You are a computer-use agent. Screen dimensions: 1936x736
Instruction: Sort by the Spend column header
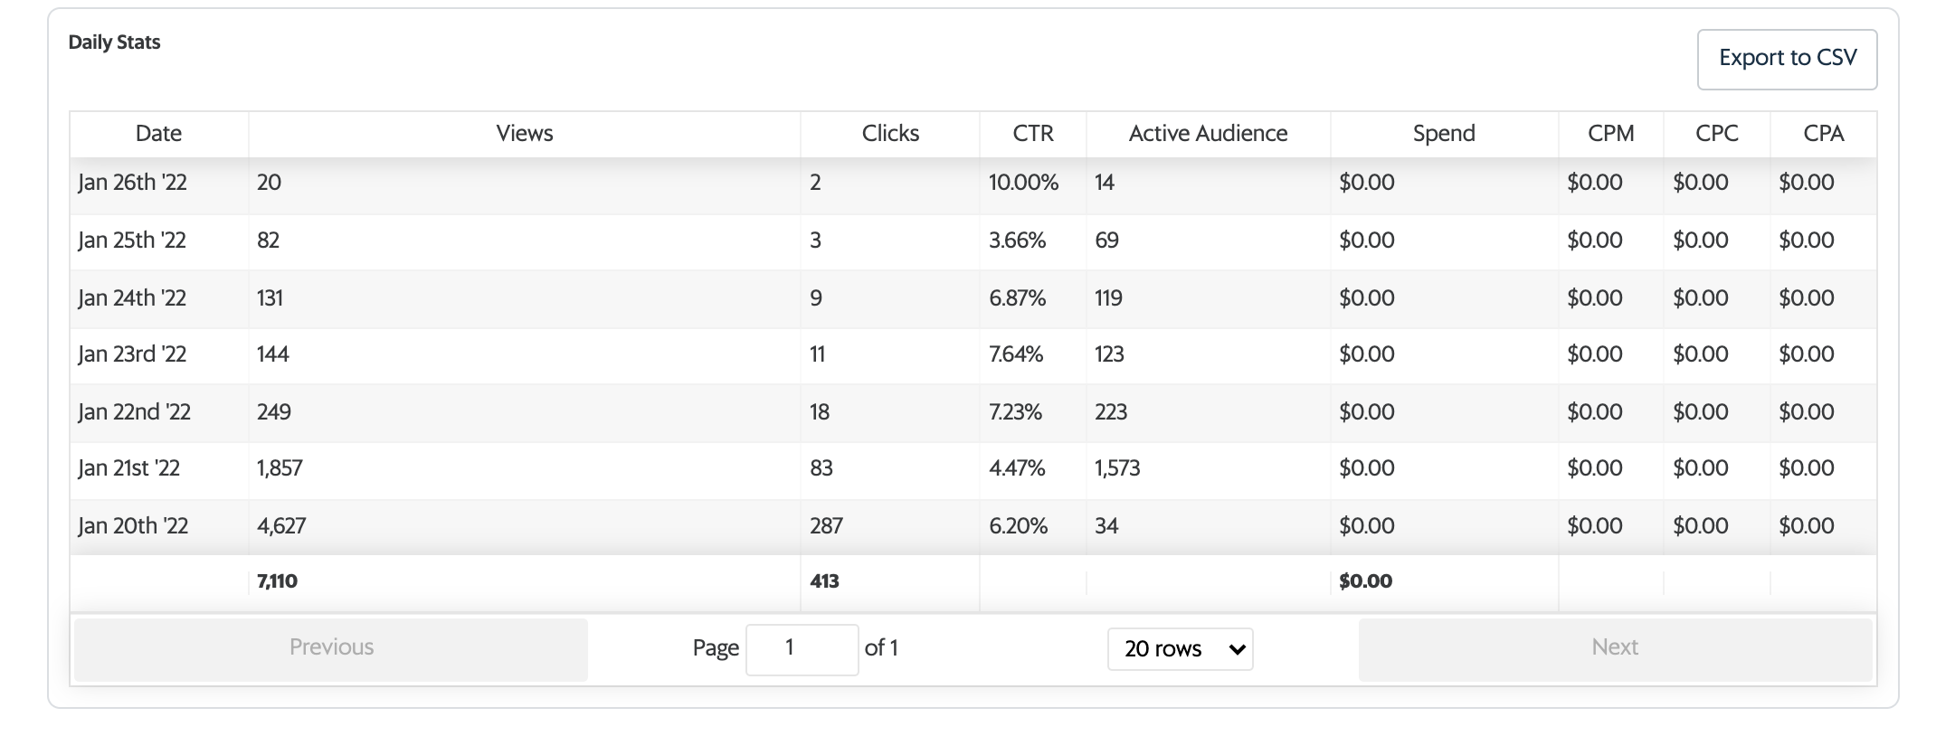click(x=1444, y=134)
